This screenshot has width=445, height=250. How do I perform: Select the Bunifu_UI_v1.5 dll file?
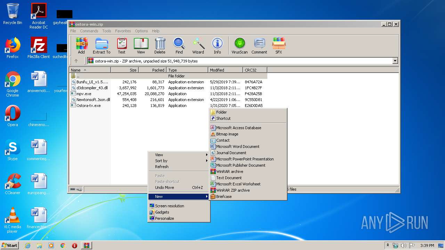[168, 82]
